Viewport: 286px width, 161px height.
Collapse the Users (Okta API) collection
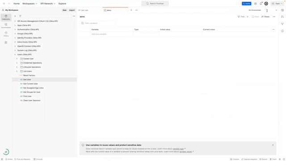coord(15,55)
